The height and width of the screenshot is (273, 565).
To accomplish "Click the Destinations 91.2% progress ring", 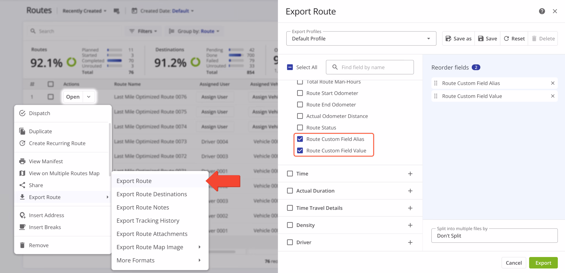I will [x=196, y=62].
